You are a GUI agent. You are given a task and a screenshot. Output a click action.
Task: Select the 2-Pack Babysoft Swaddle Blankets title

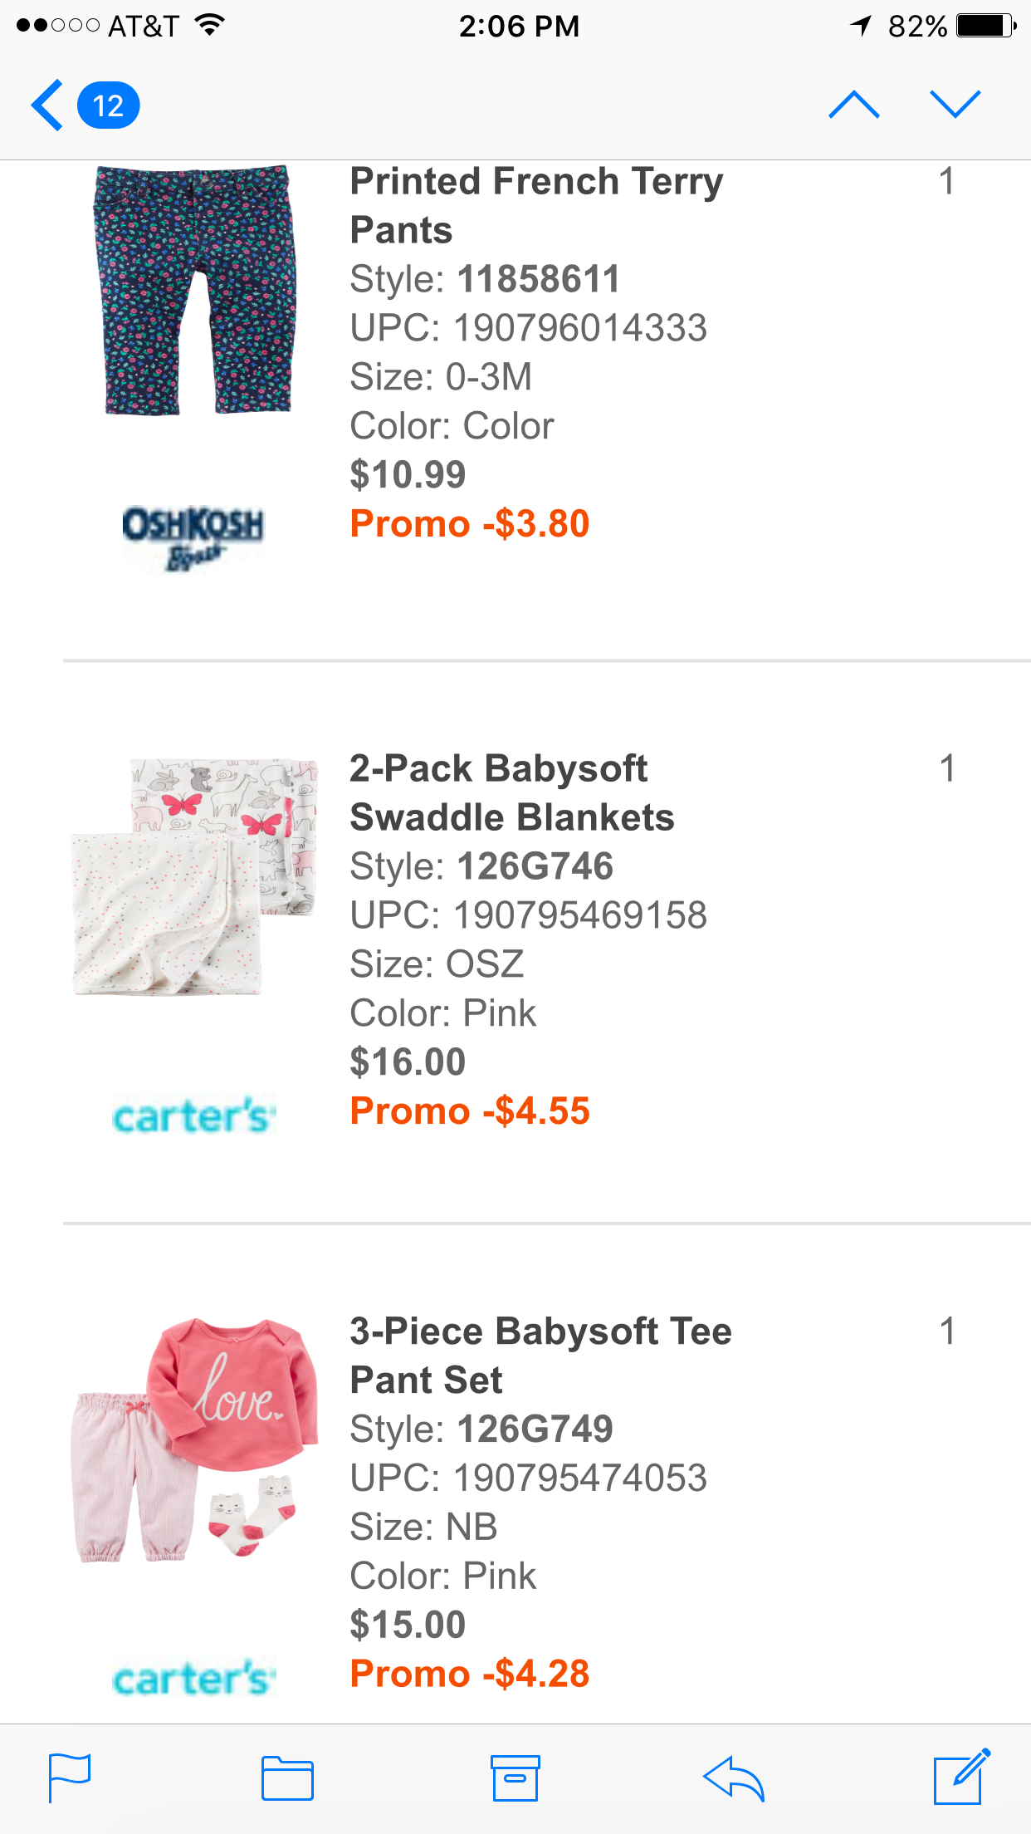[x=512, y=792]
